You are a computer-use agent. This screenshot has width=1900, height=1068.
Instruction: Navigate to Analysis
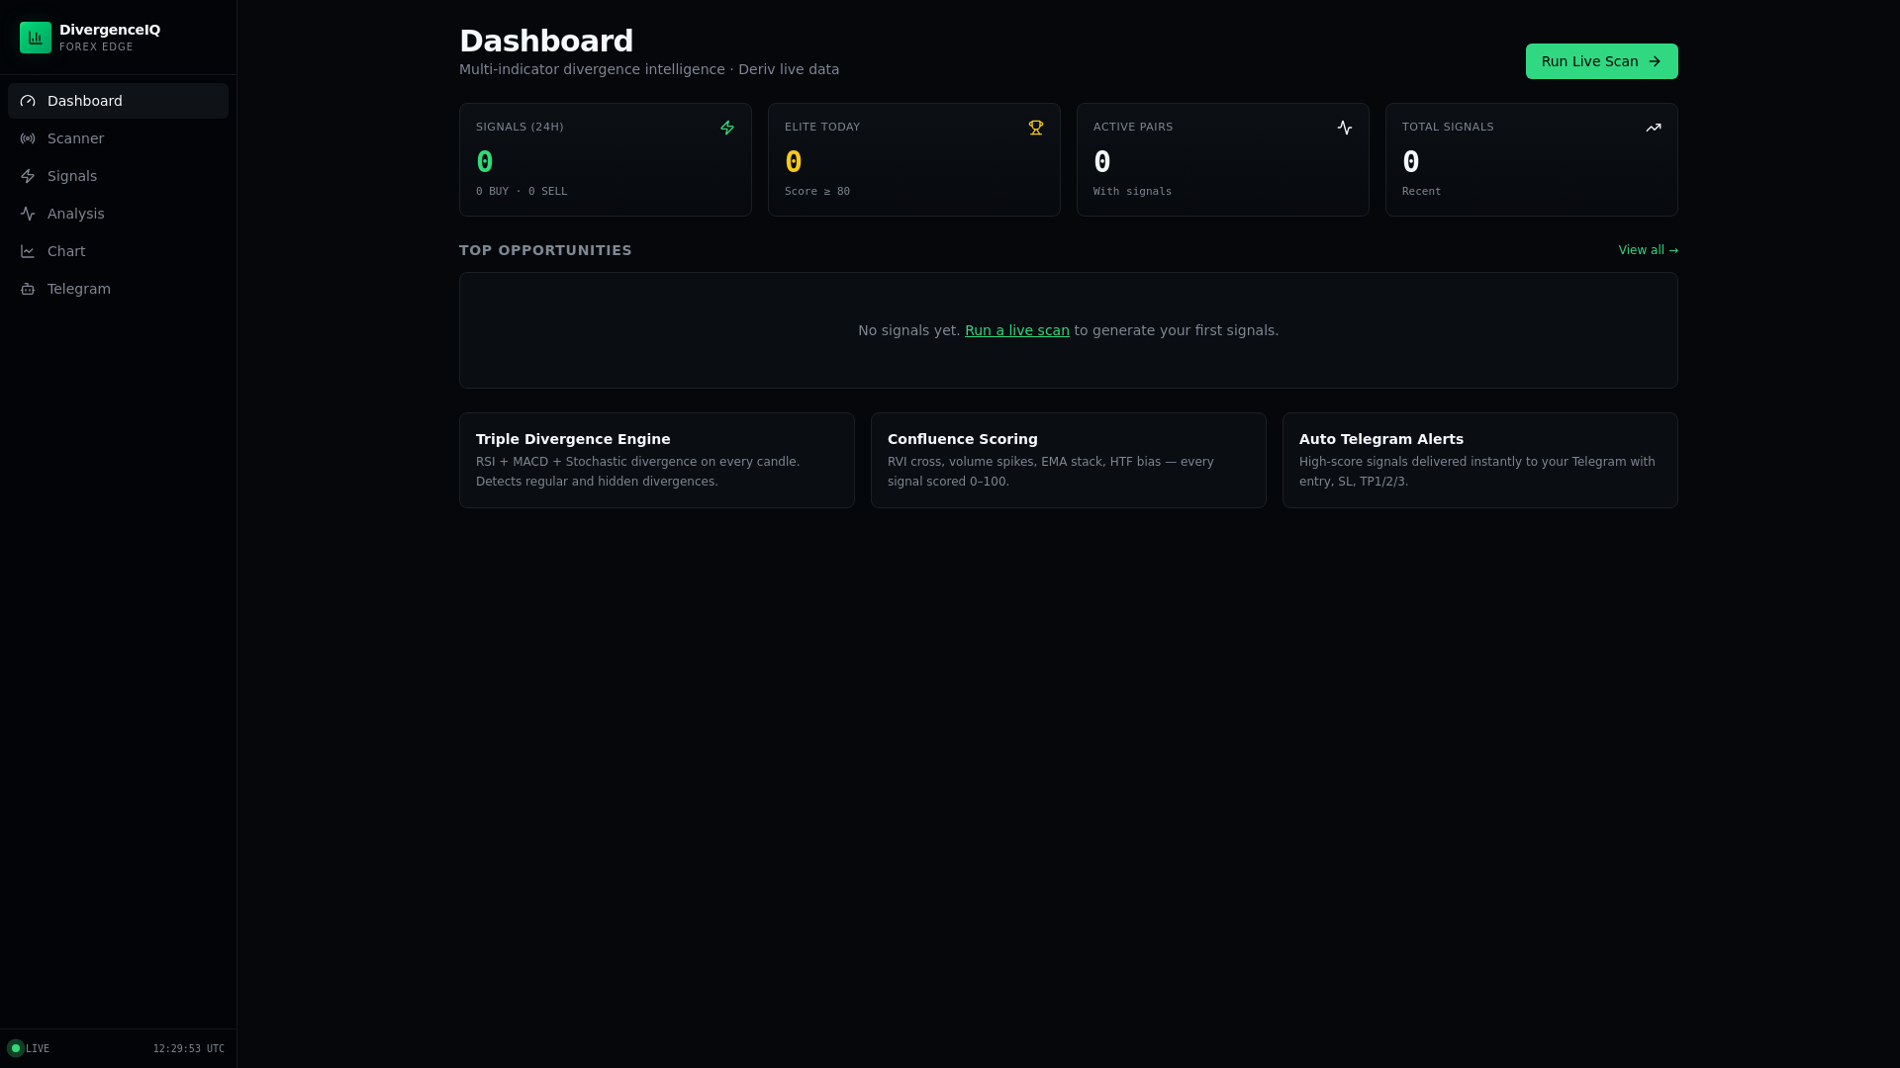click(118, 214)
